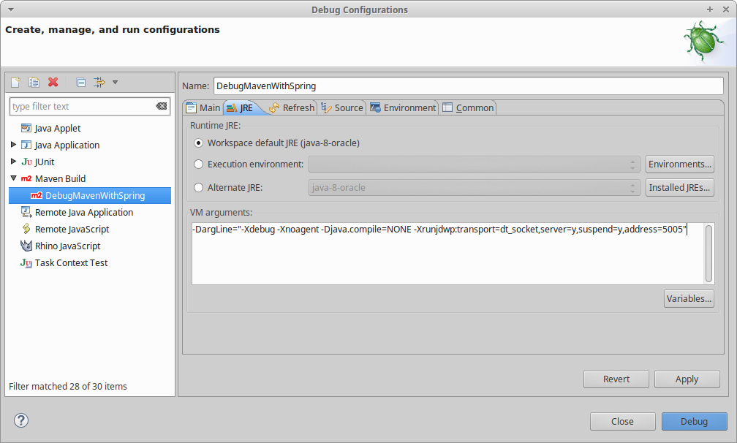Viewport: 737px width, 443px height.
Task: Click the clear filter text icon
Action: pos(161,107)
